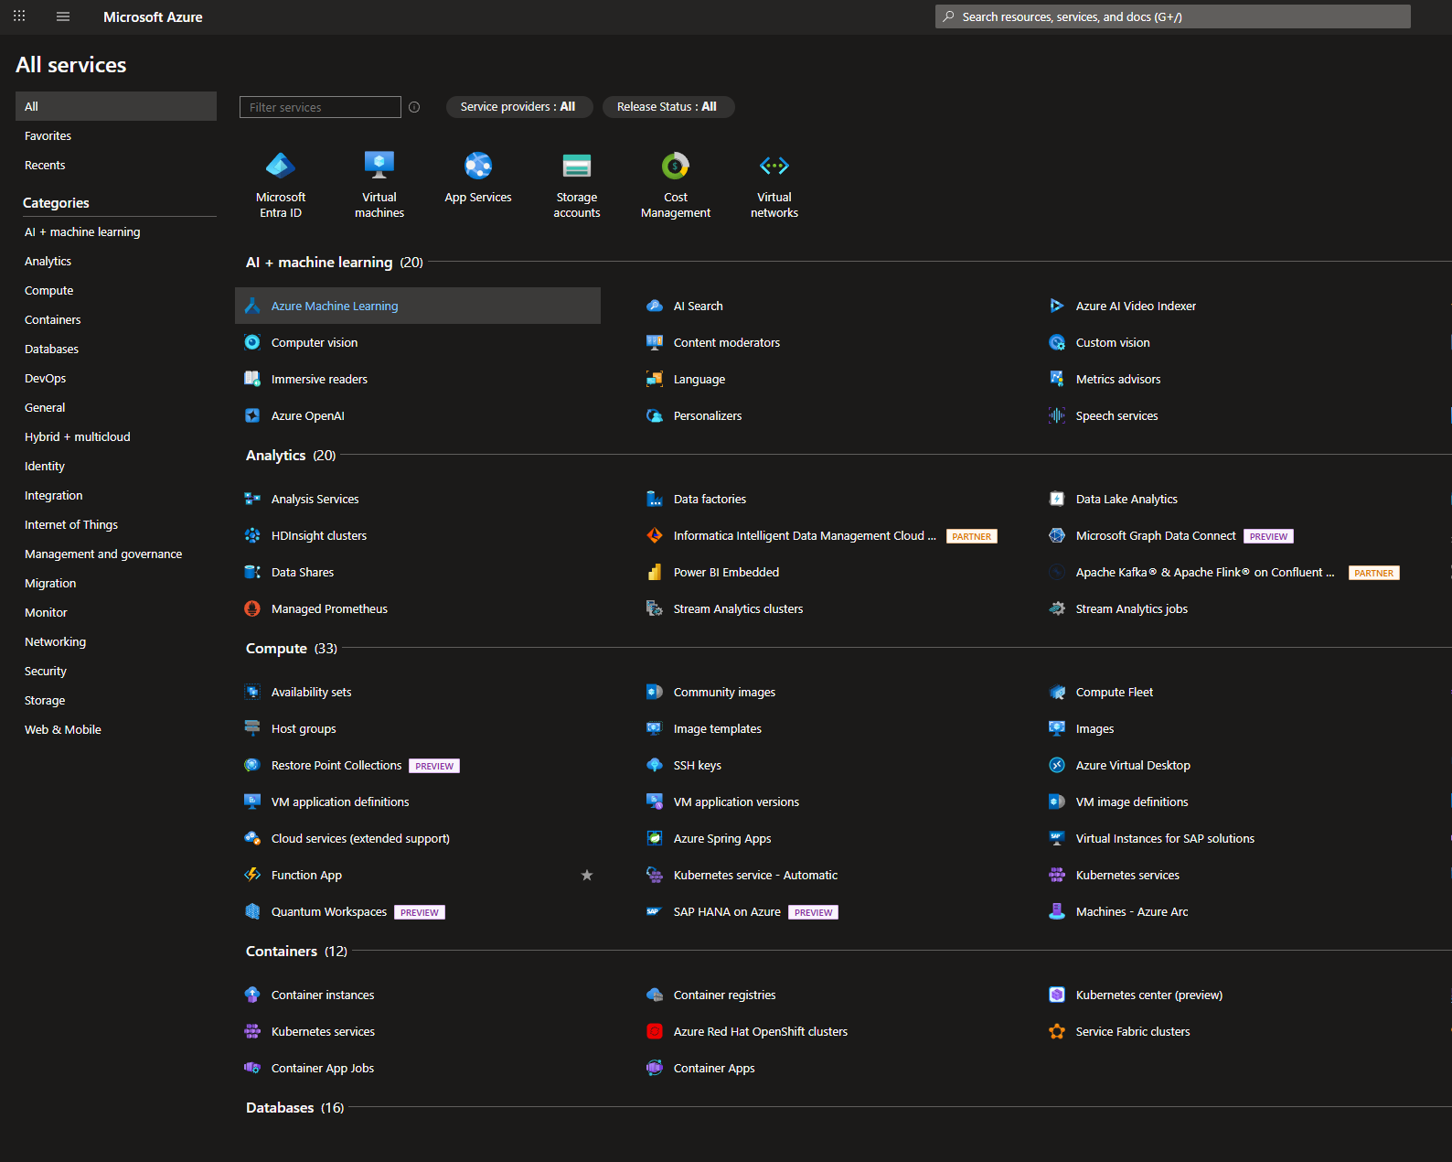Open the Virtual Instances for SAP solutions link
This screenshot has width=1452, height=1162.
[x=1165, y=838]
